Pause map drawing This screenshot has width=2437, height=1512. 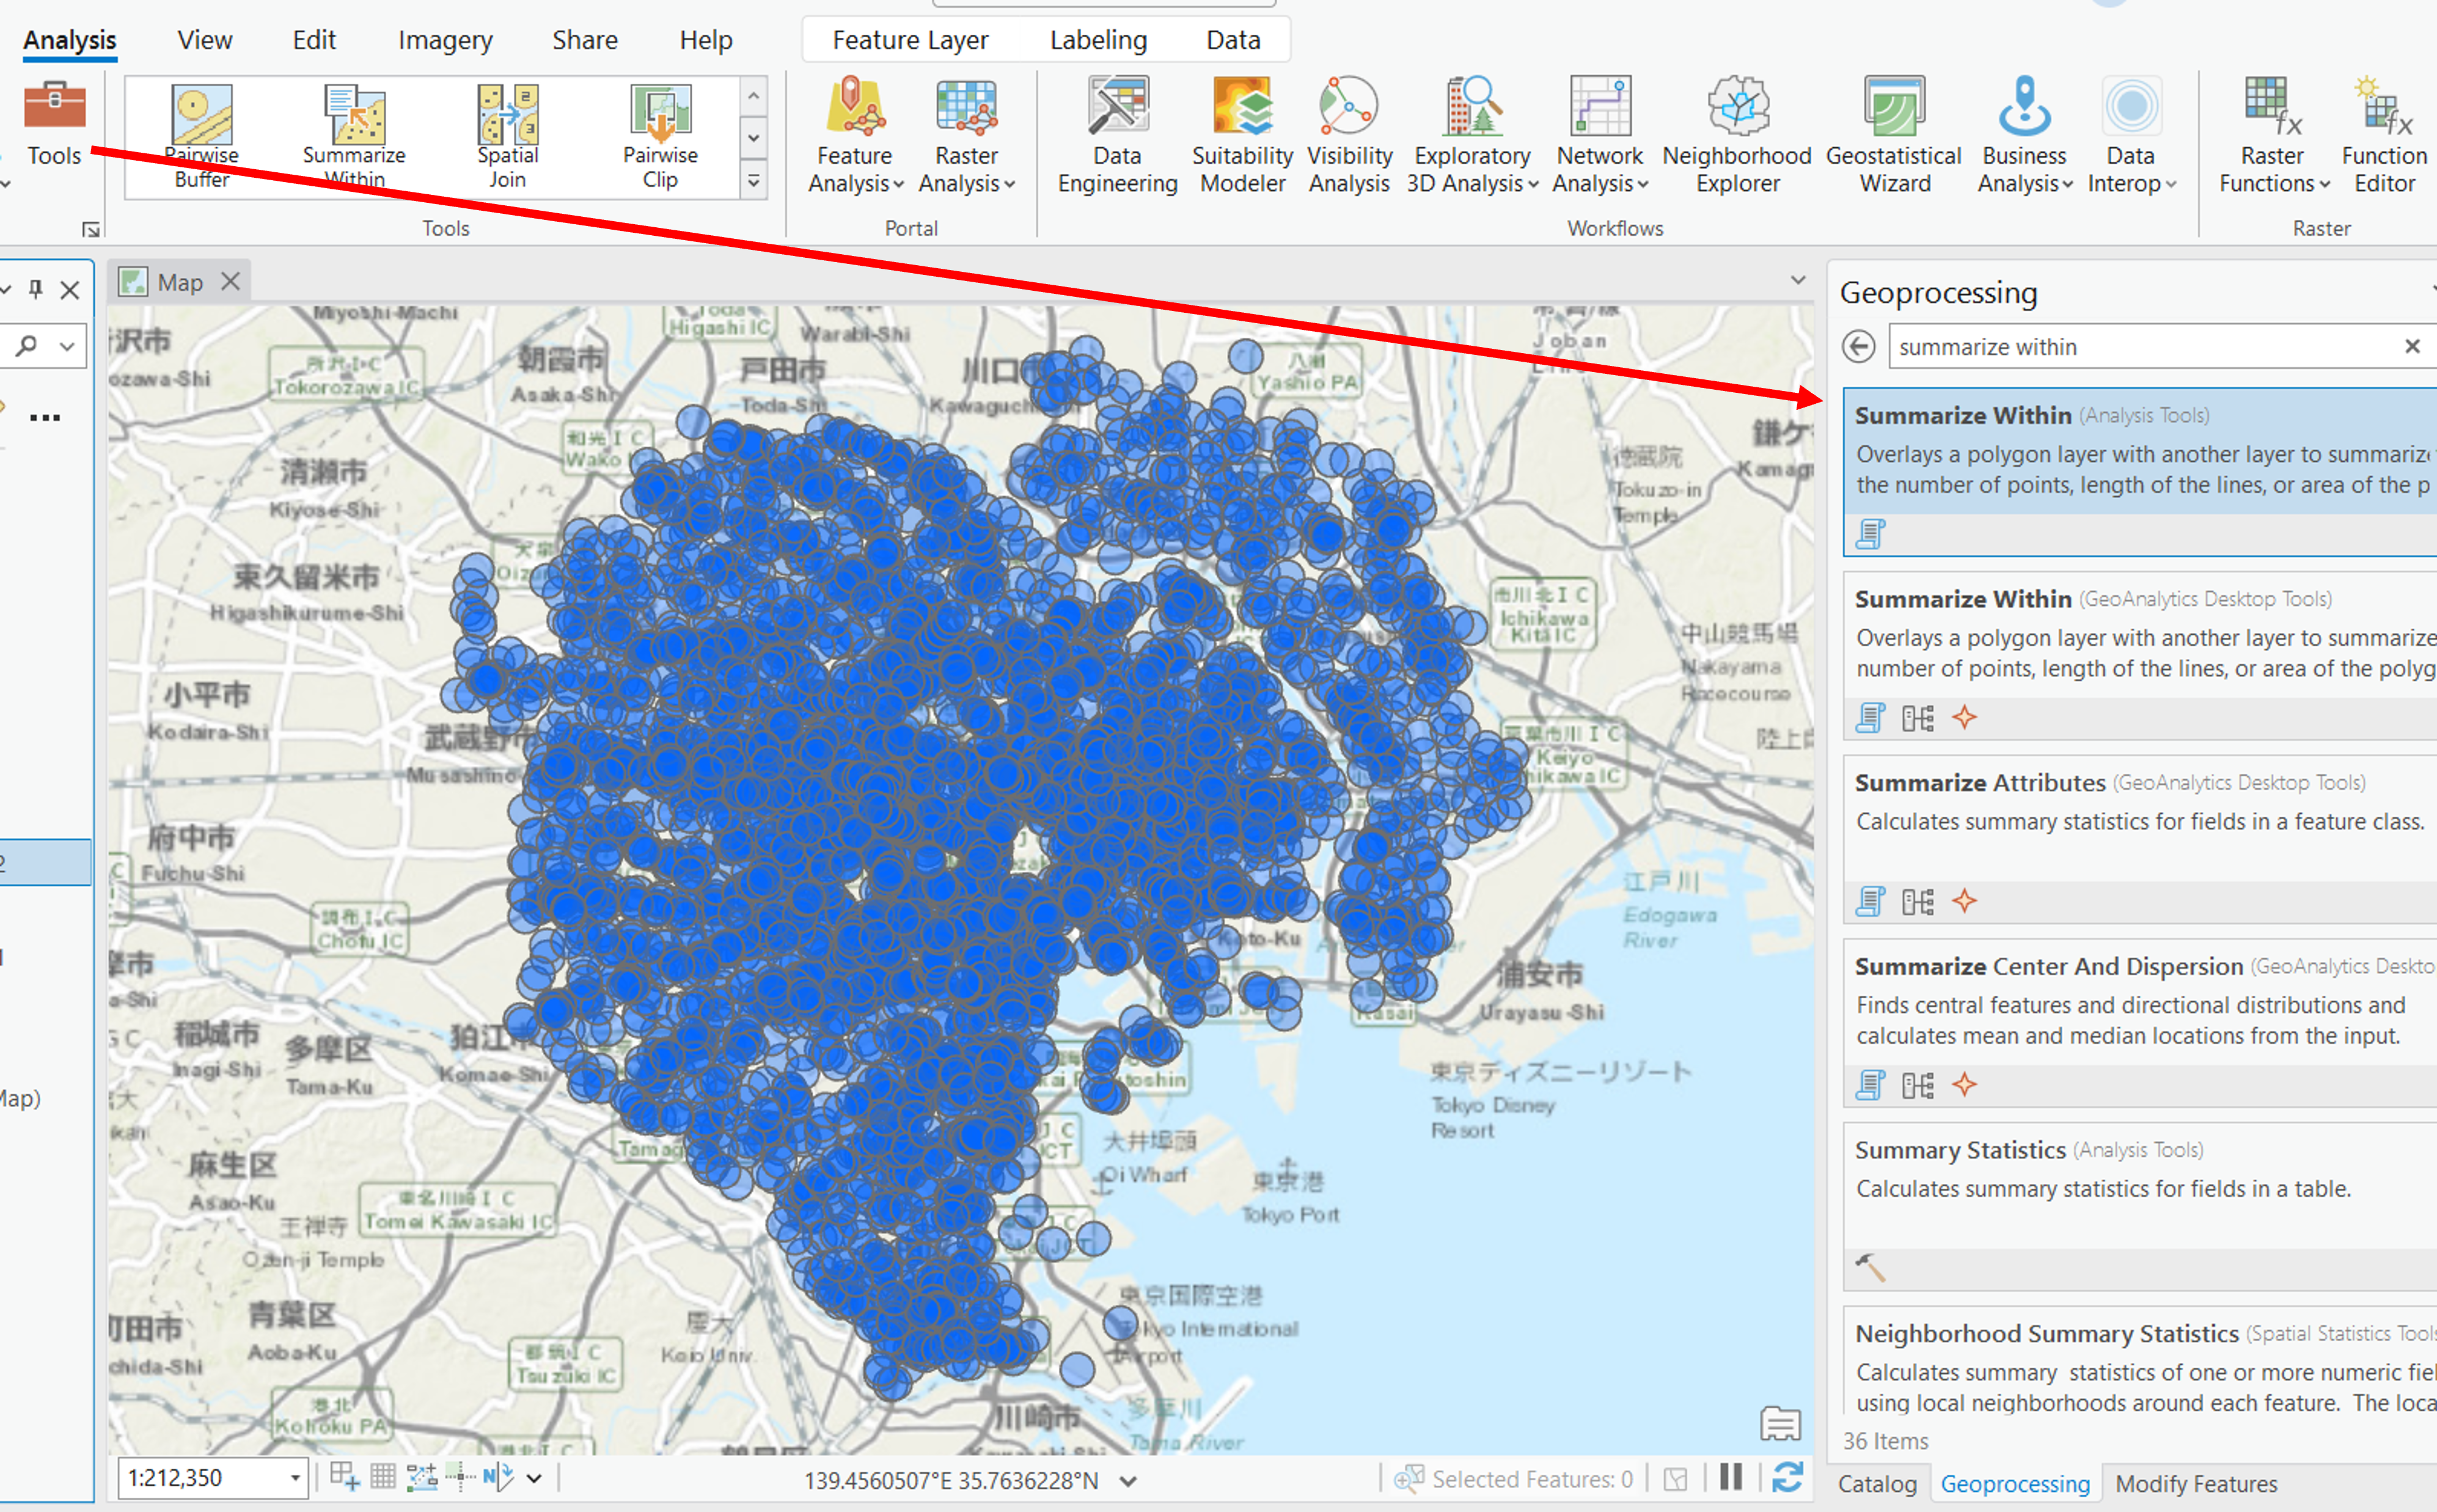click(1731, 1477)
